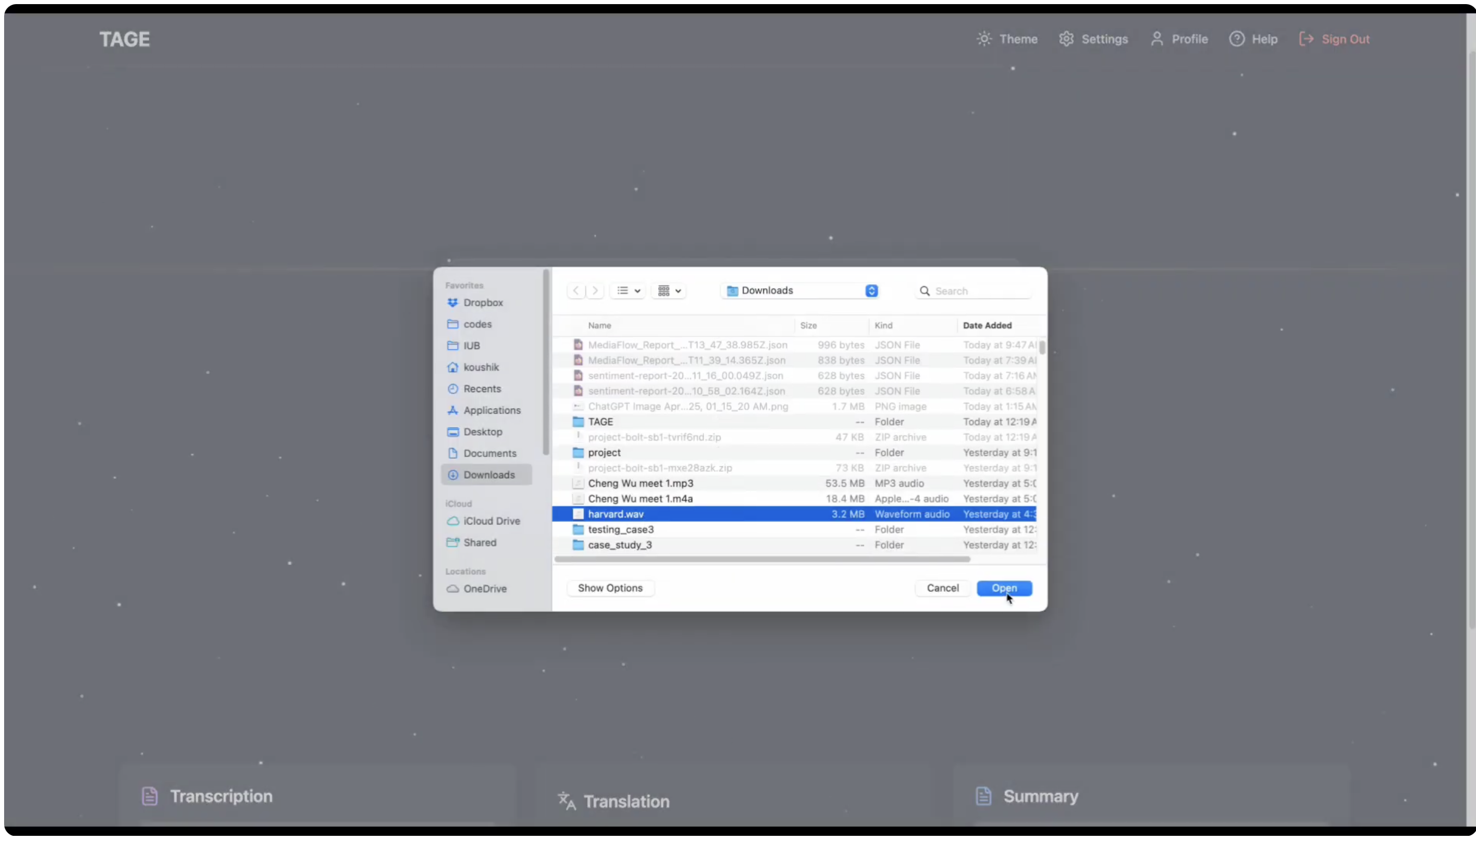Select Dropbox in the Favorites sidebar

click(483, 303)
